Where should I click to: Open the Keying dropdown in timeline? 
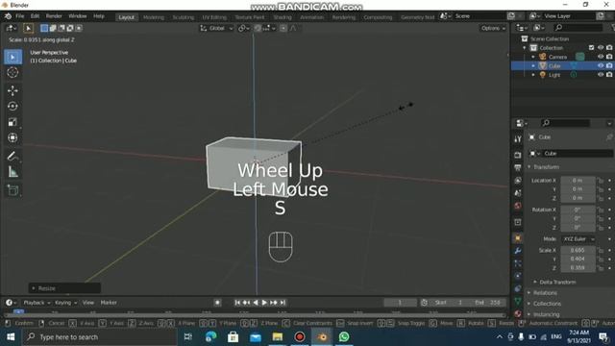pos(66,303)
